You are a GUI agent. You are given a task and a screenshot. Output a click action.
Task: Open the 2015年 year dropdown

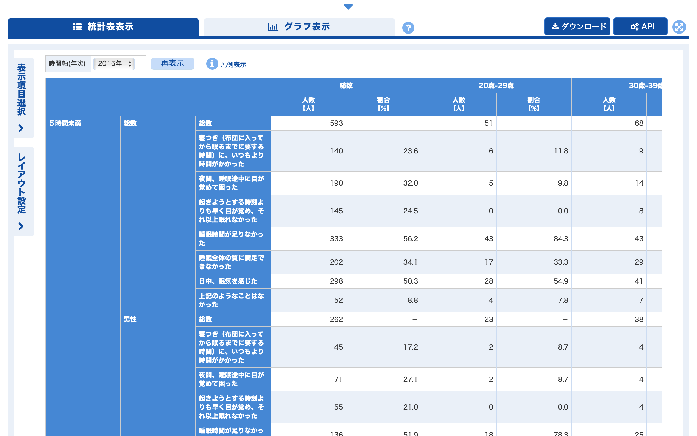pyautogui.click(x=114, y=63)
